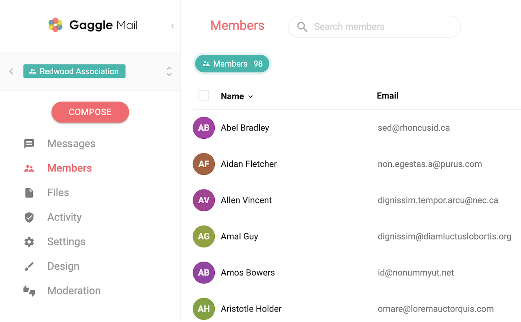The image size is (521, 322).
Task: Click the Email column header
Action: click(x=388, y=96)
